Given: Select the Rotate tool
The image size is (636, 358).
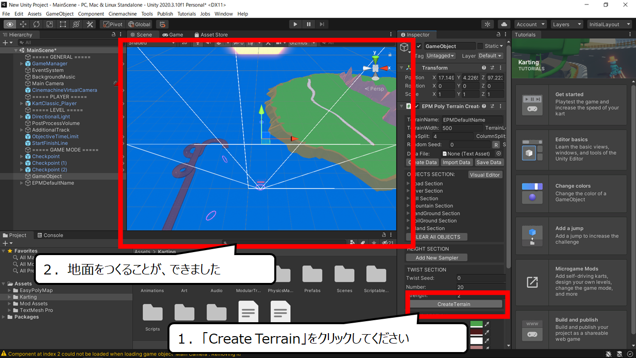Looking at the screenshot, I should [37, 24].
